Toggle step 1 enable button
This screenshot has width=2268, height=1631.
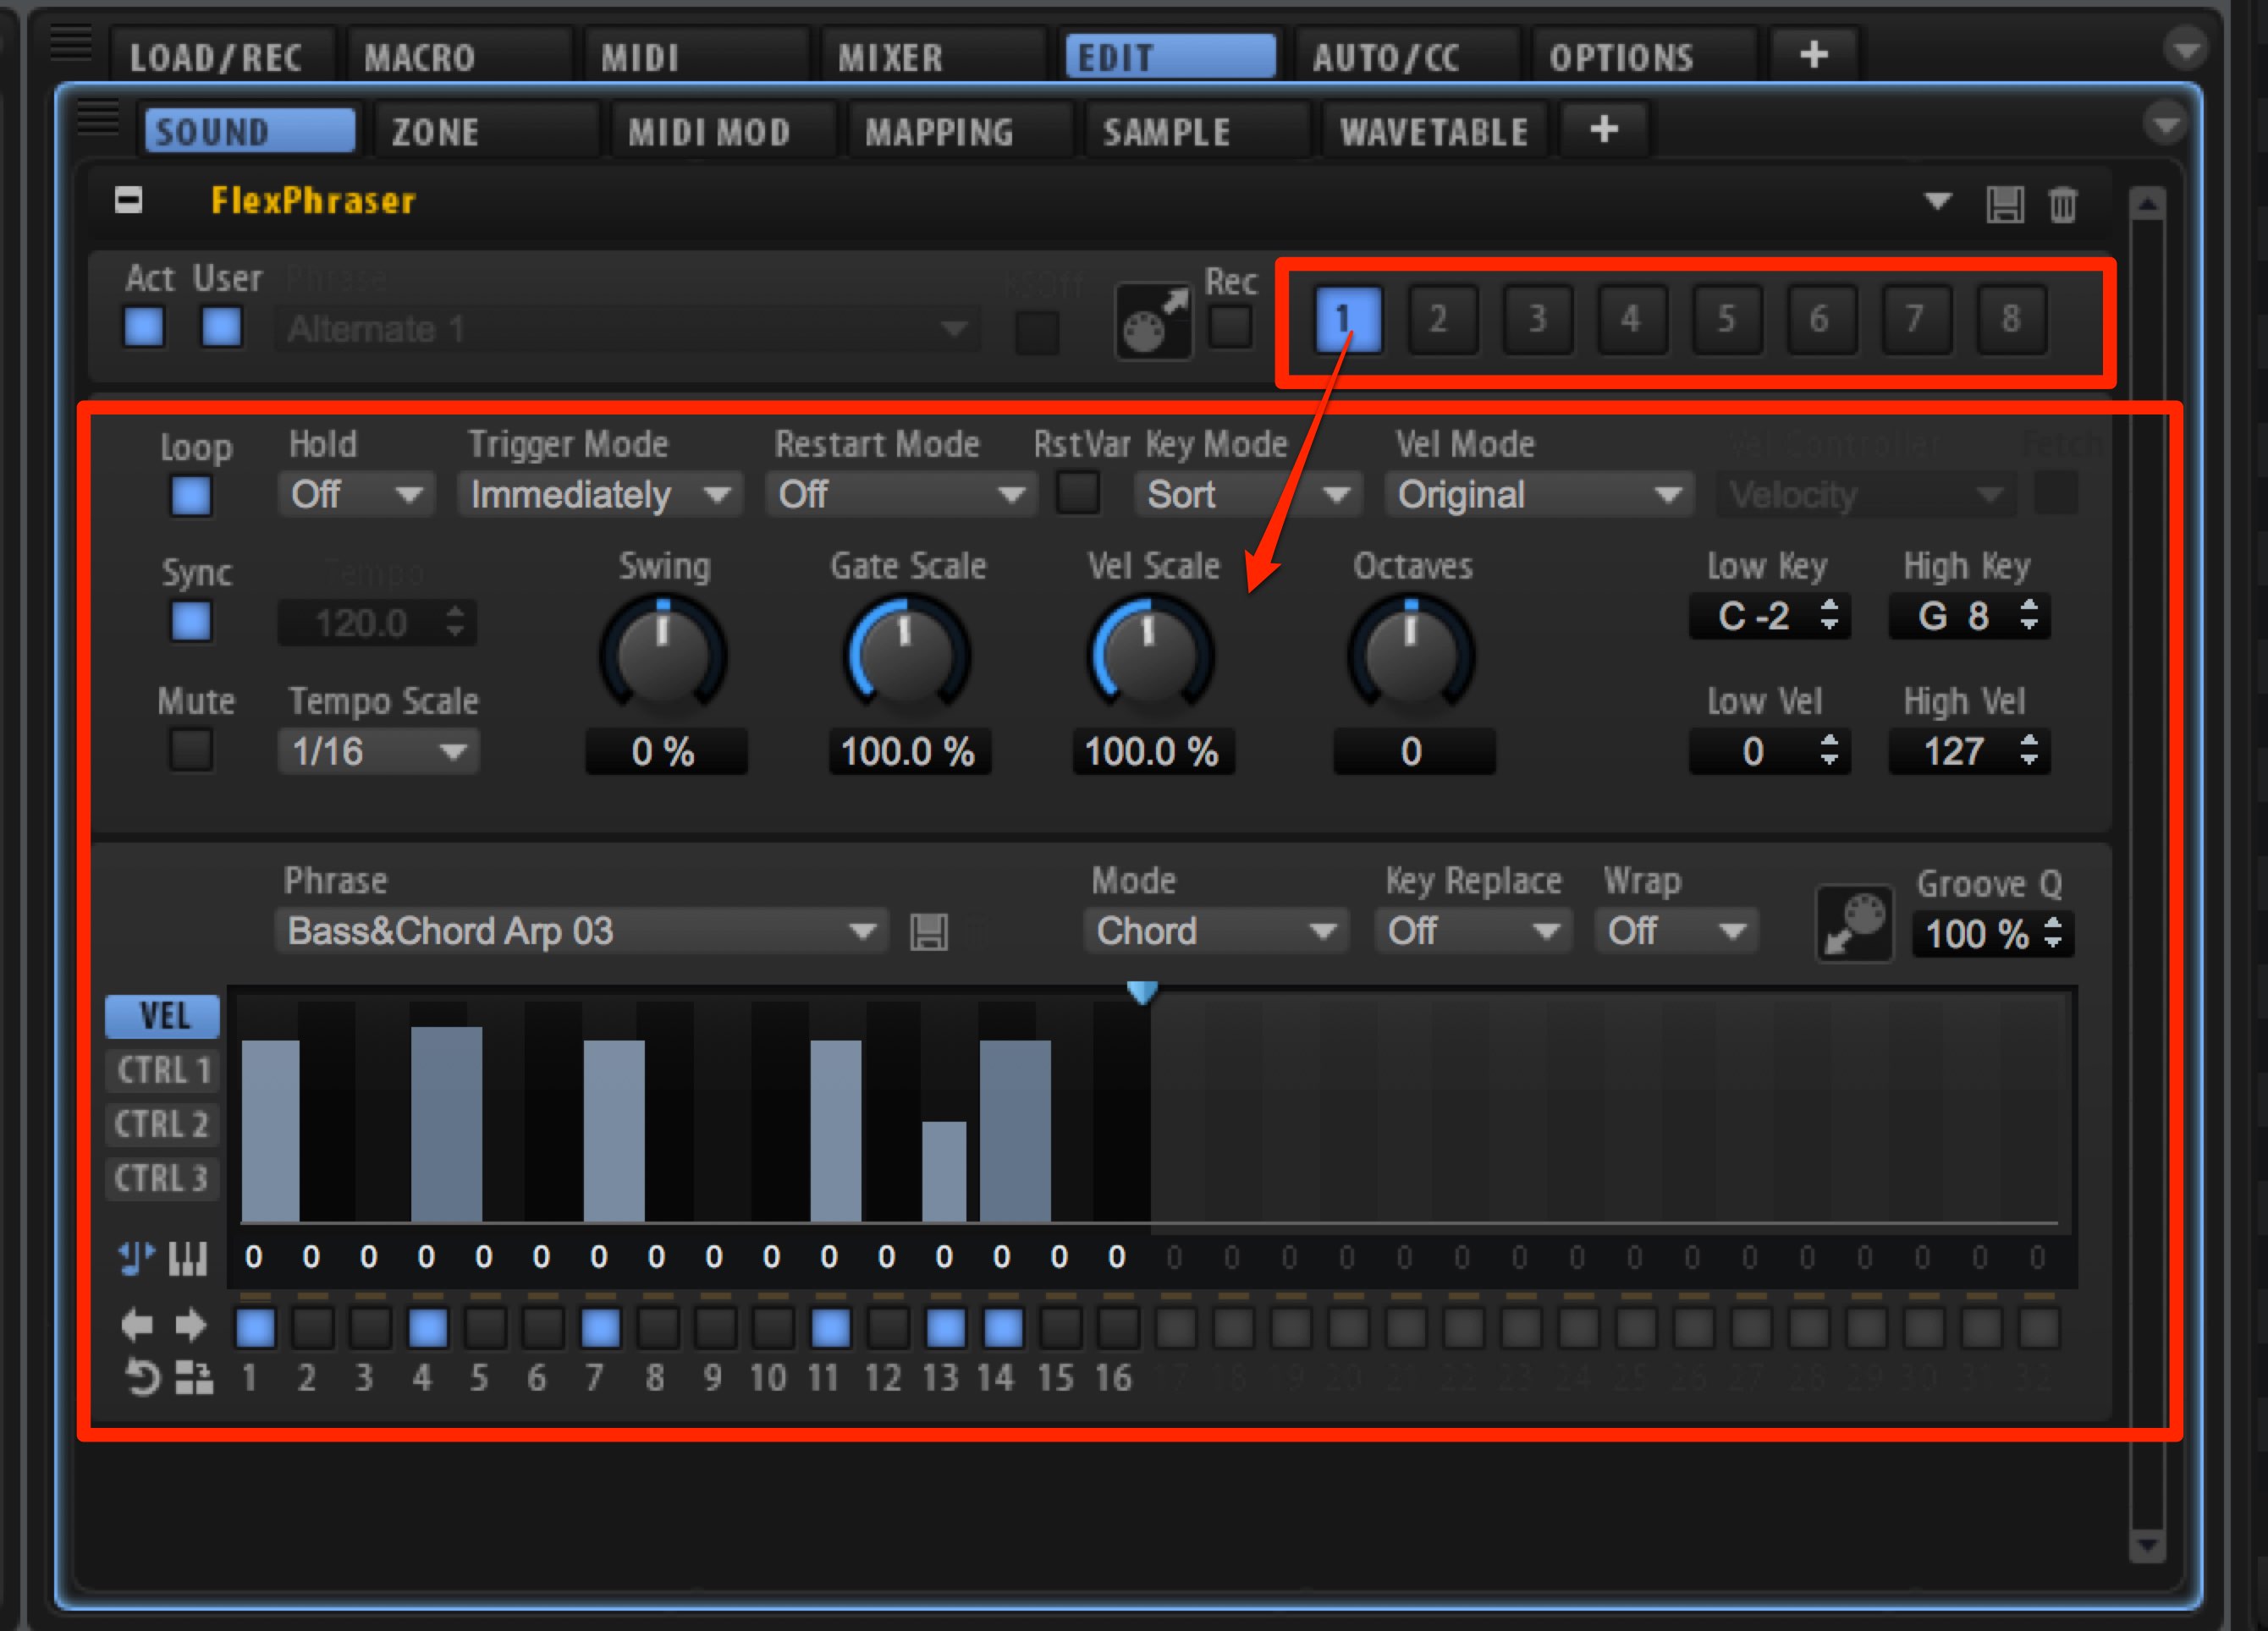click(x=255, y=1328)
